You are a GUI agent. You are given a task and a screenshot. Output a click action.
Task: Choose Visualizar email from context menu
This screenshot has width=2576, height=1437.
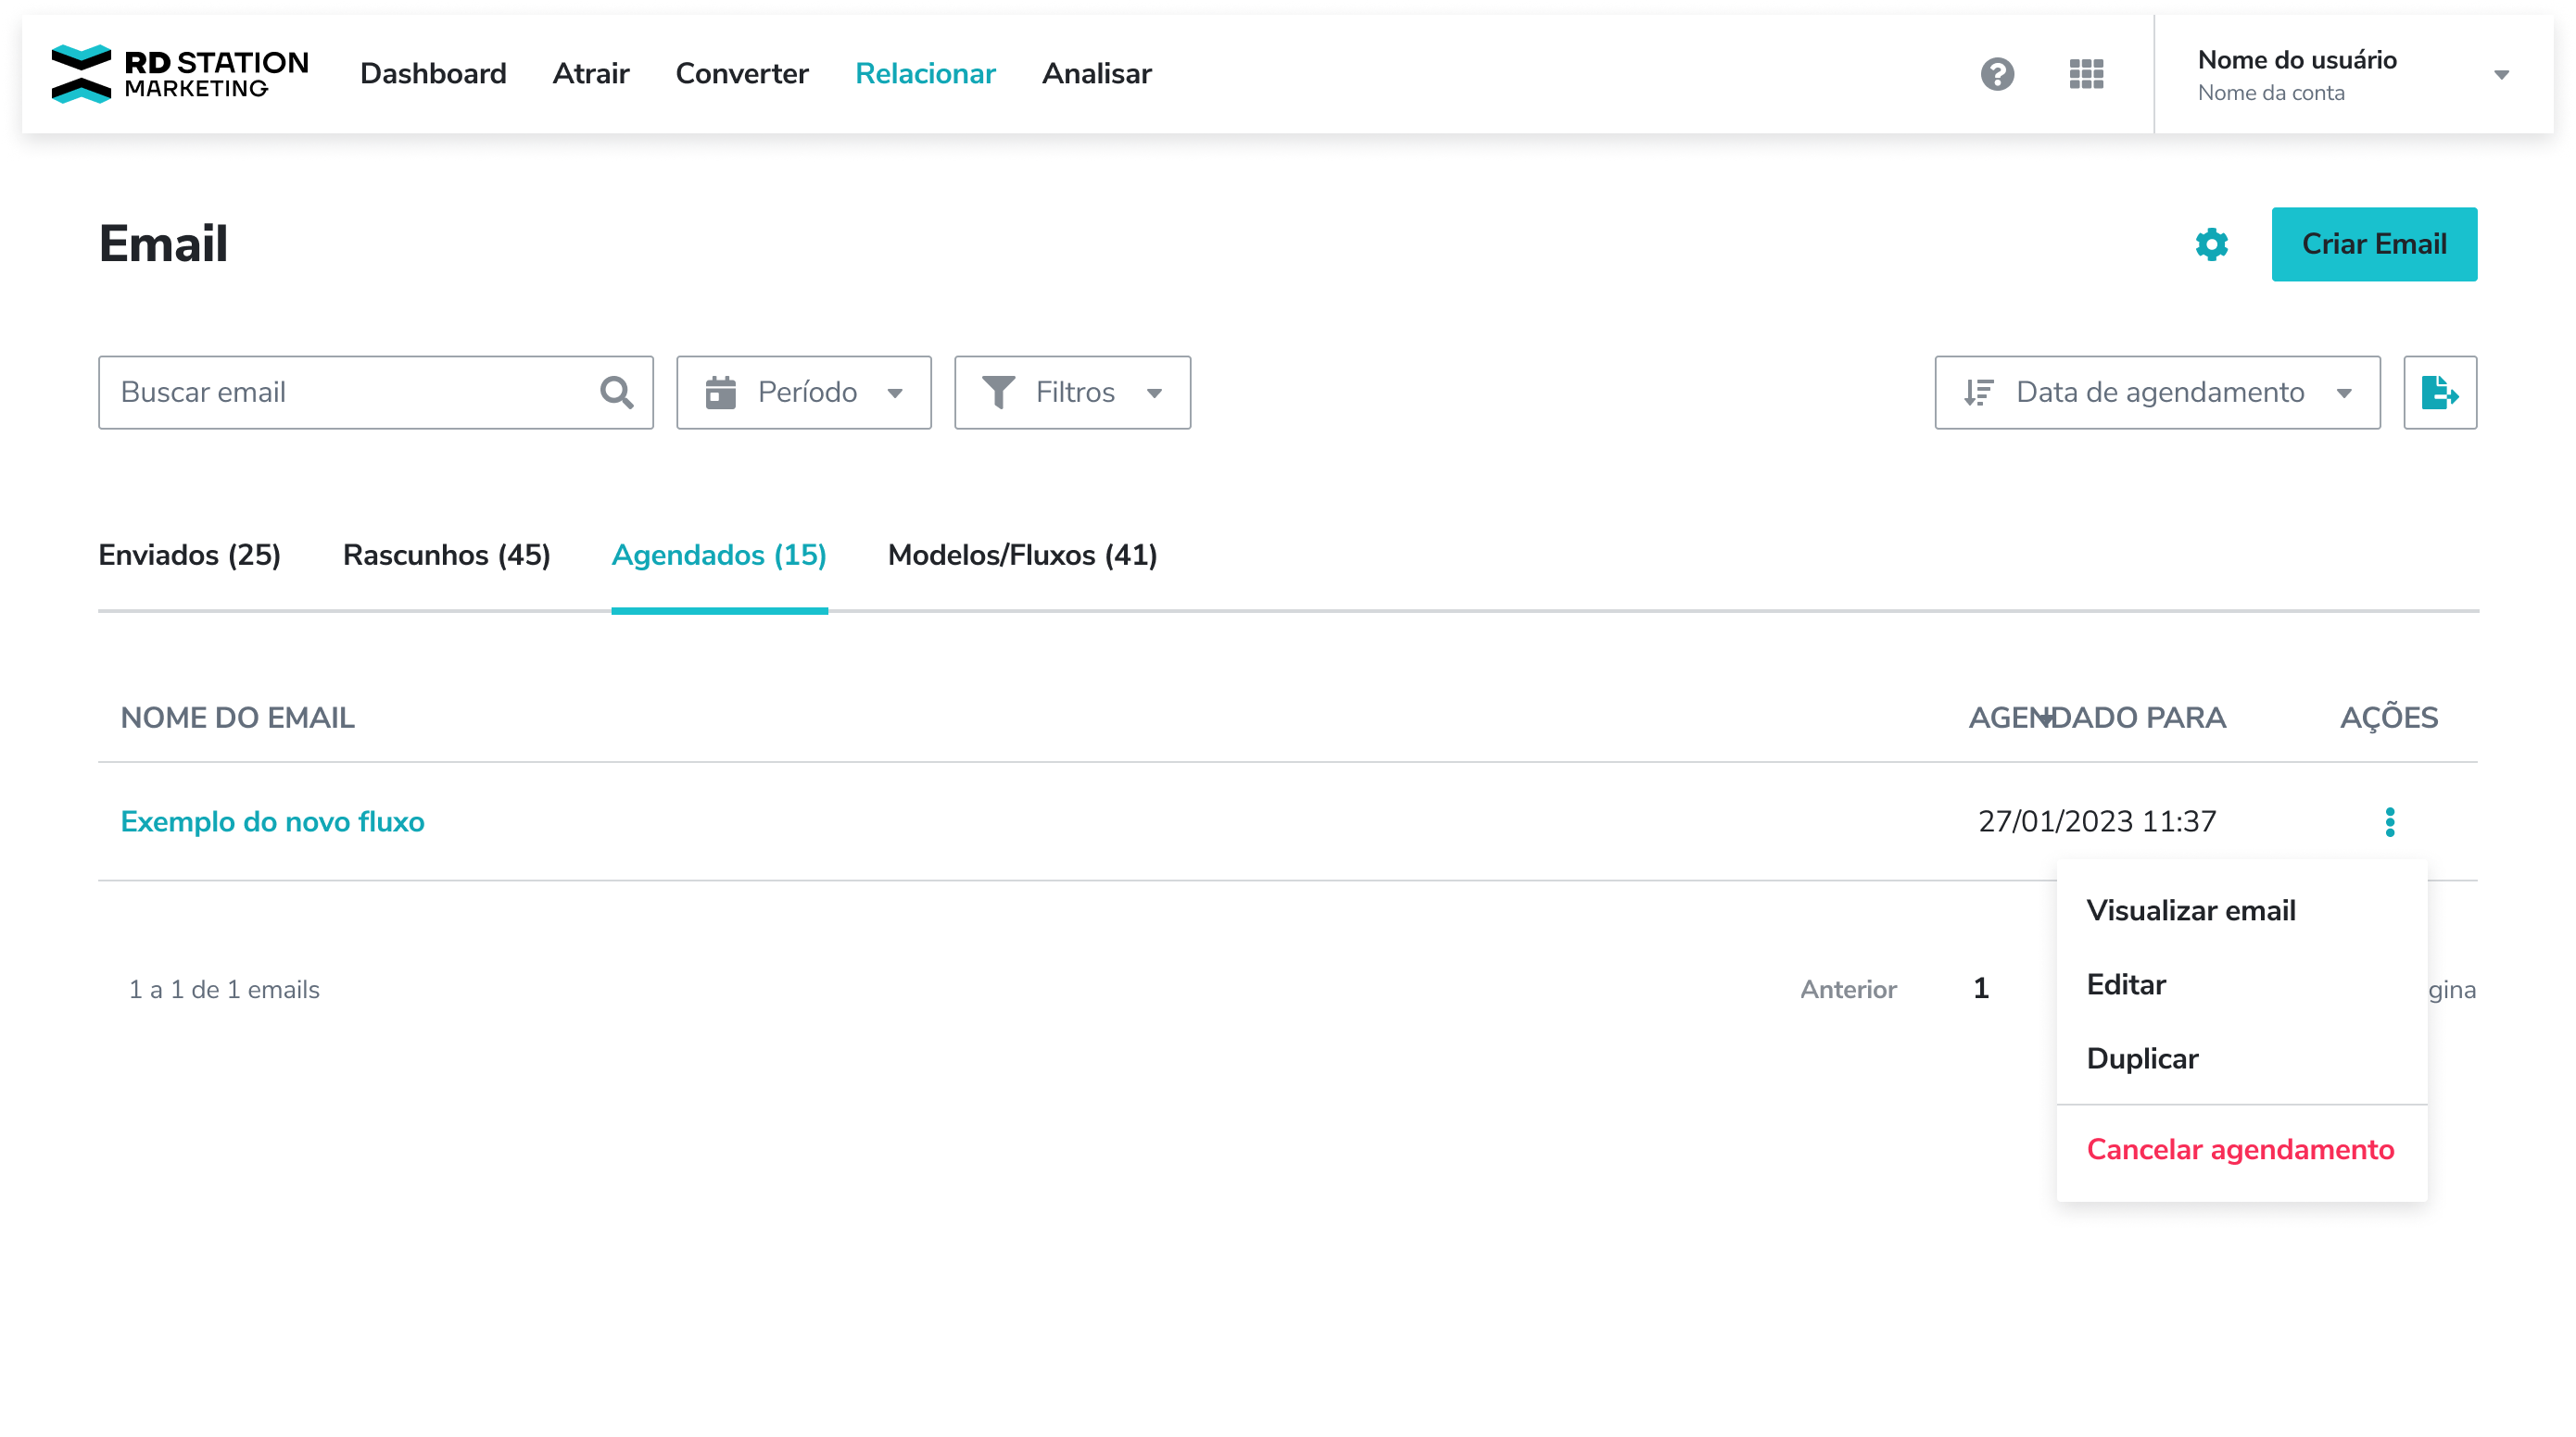tap(2190, 910)
